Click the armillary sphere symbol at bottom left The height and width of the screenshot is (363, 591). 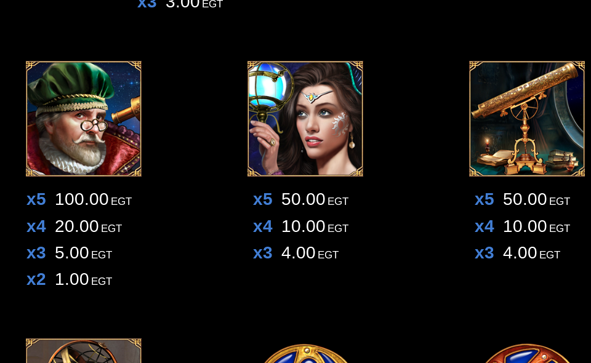click(83, 351)
